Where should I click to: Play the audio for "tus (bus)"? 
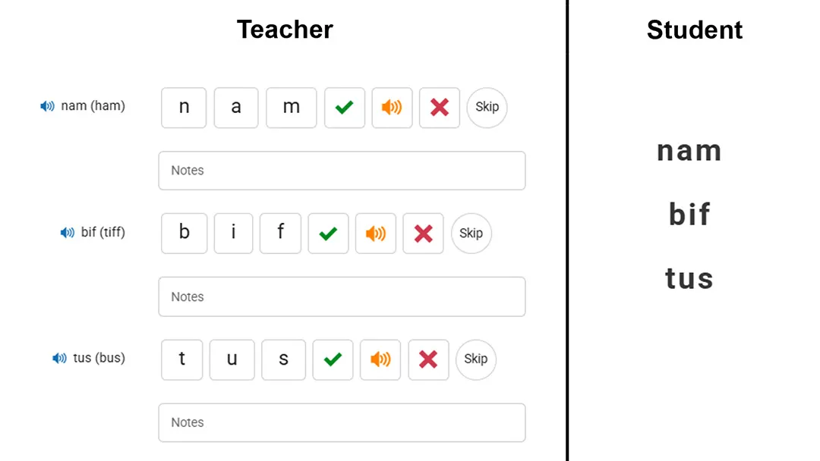(x=61, y=358)
